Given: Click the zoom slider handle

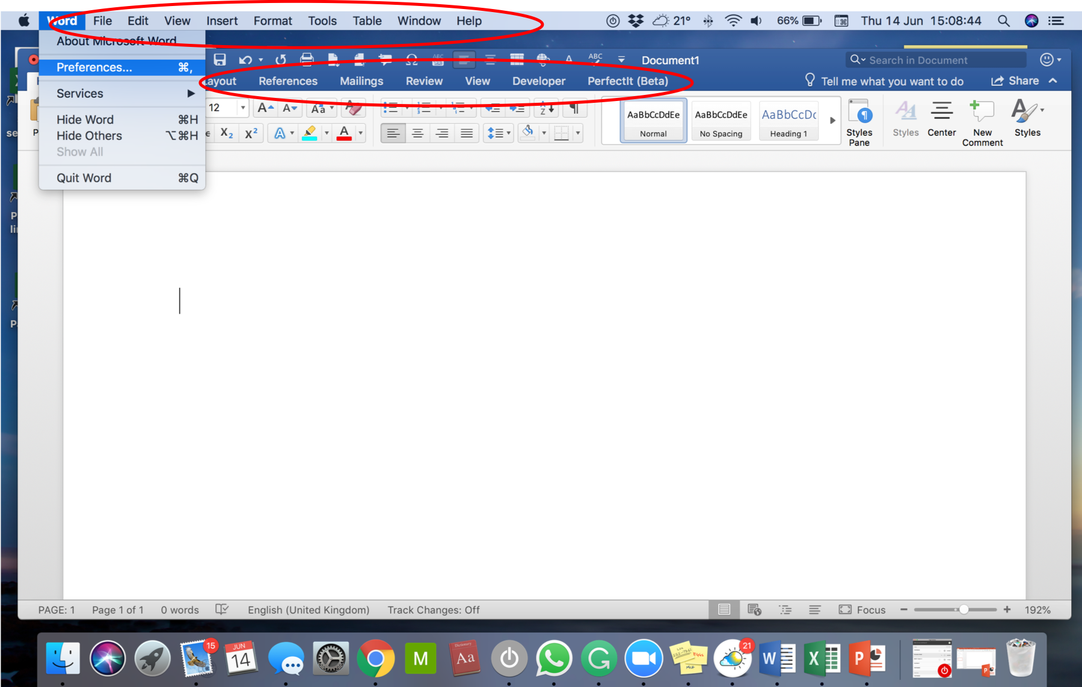Looking at the screenshot, I should point(964,609).
